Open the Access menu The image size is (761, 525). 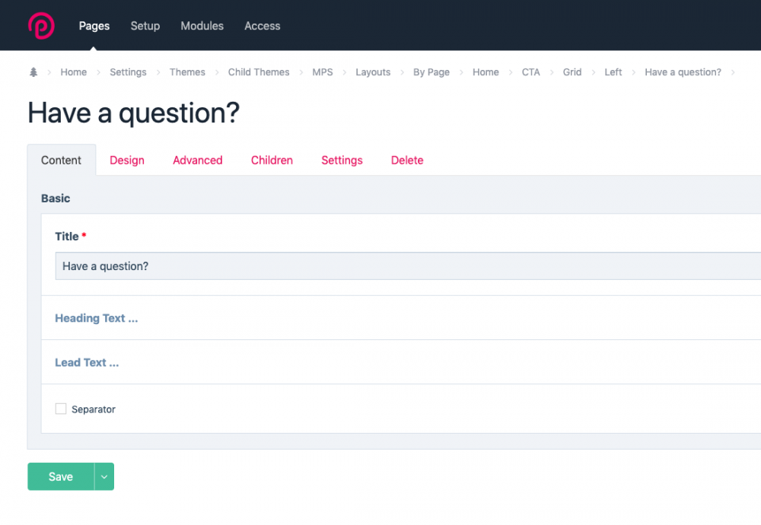click(x=262, y=26)
